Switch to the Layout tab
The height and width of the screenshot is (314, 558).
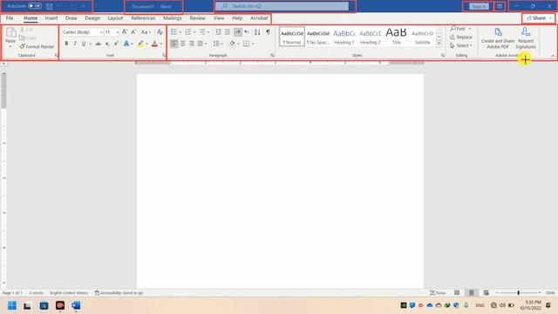[115, 18]
